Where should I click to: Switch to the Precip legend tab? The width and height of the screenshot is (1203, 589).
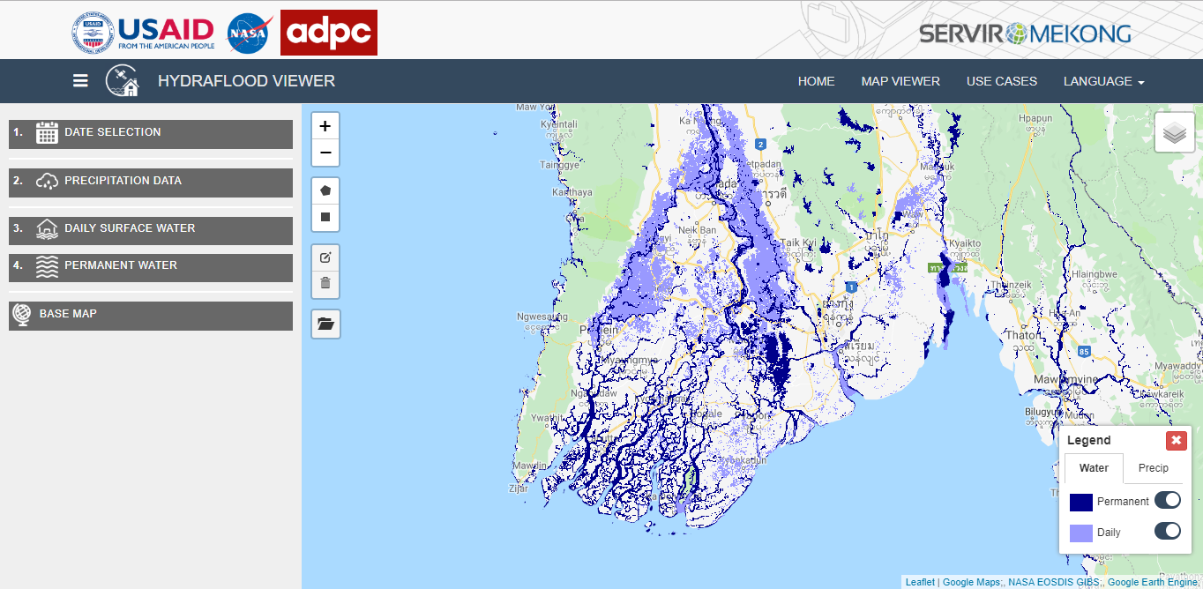pyautogui.click(x=1154, y=468)
